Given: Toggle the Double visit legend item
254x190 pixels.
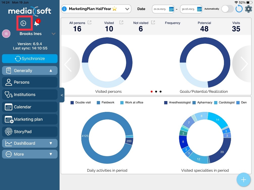Looking at the screenshot, I should 81,102.
